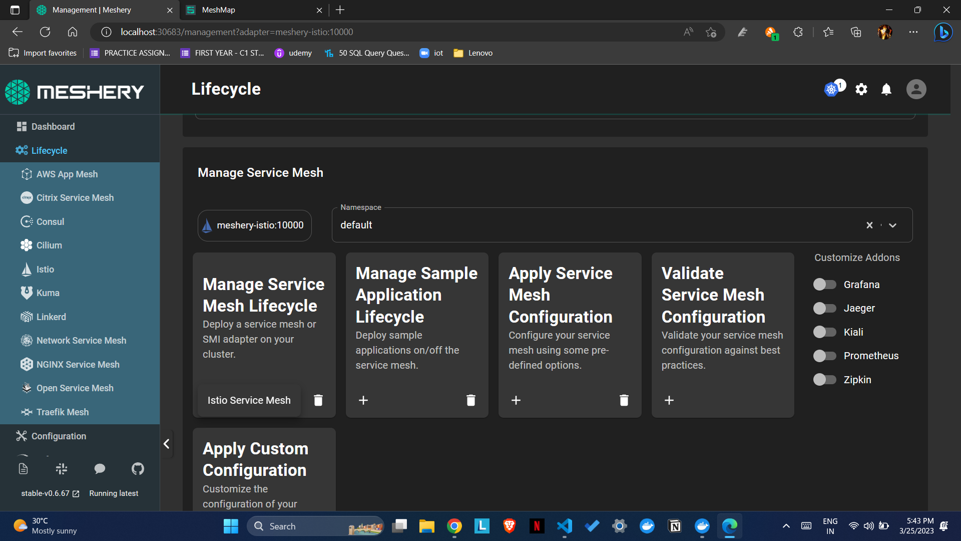Open Meshery settings gear
Screen dimensions: 961x541
coord(861,89)
